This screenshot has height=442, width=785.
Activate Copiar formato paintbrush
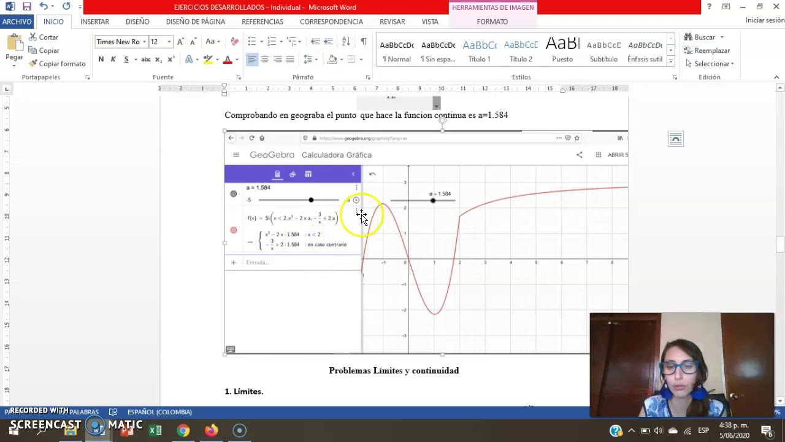coord(57,64)
